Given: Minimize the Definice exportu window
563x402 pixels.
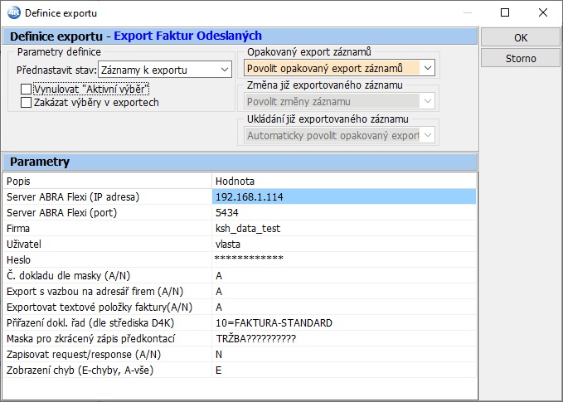Looking at the screenshot, I should pos(467,12).
